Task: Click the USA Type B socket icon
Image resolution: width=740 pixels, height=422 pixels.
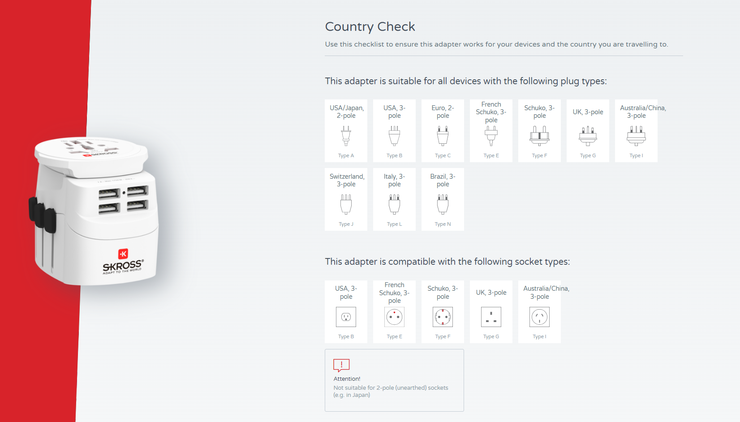Action: coord(346,317)
